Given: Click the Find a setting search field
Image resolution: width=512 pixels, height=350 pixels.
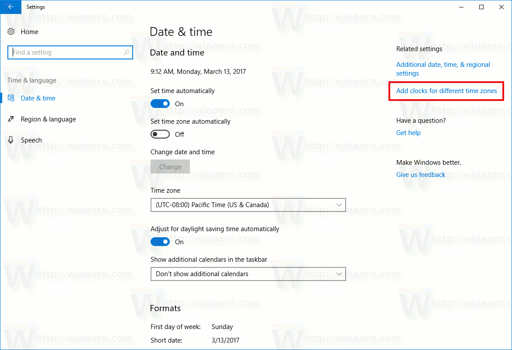Looking at the screenshot, I should (70, 52).
